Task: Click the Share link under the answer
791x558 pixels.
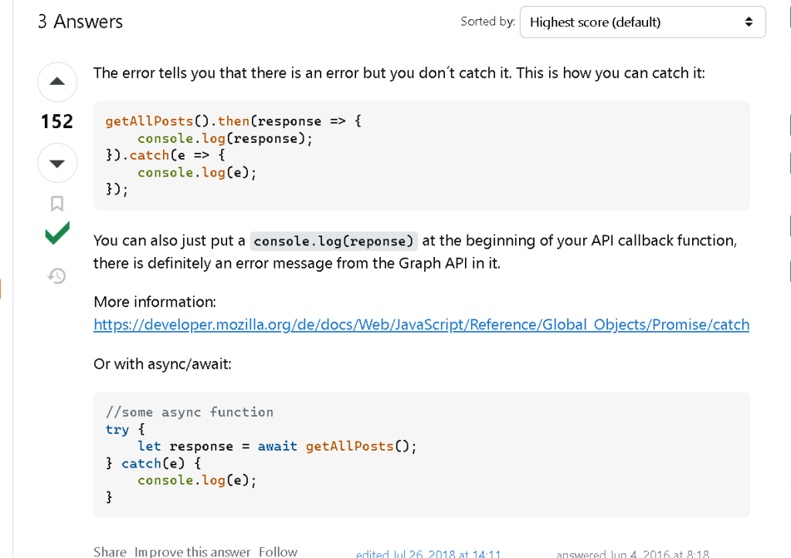Action: tap(110, 552)
